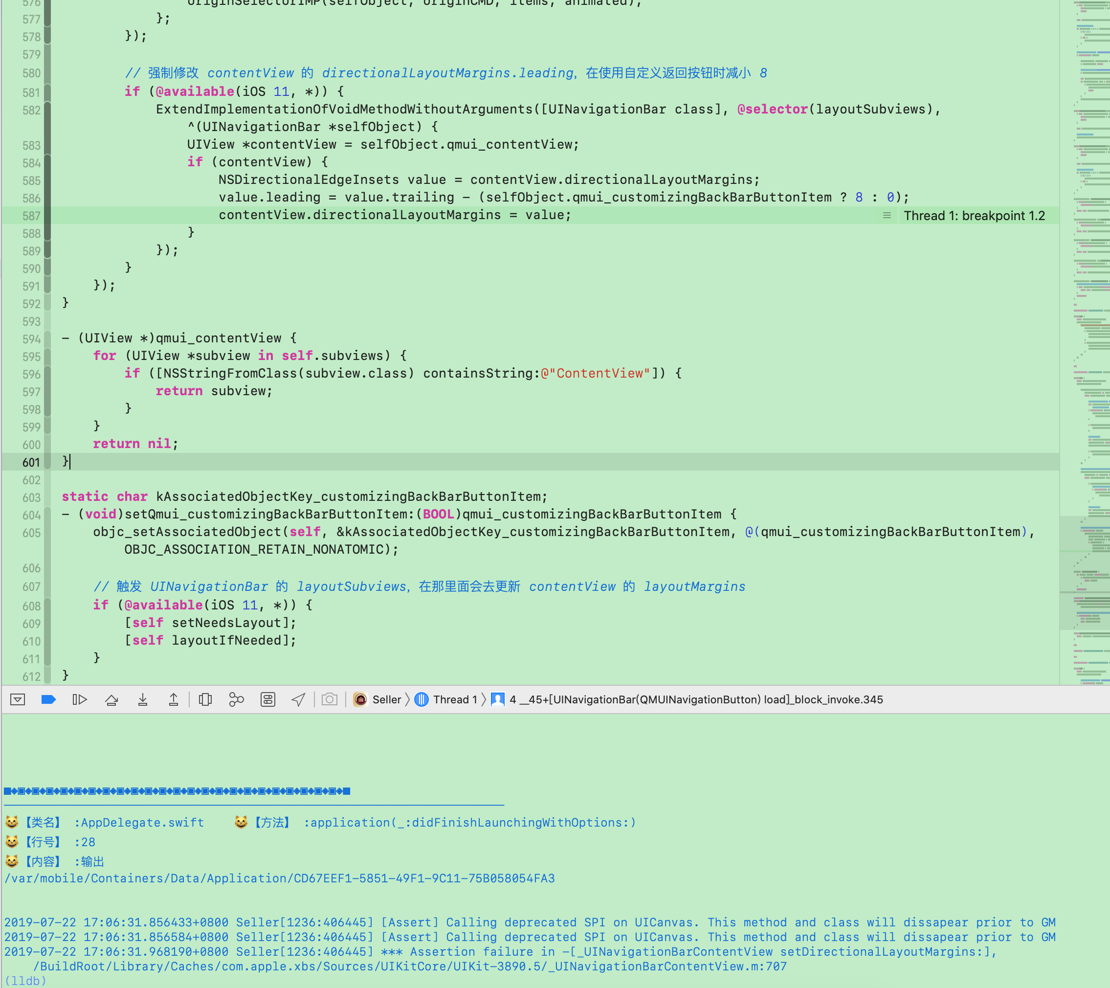
Task: Click the Simulate Location paper-plane icon
Action: pyautogui.click(x=298, y=699)
